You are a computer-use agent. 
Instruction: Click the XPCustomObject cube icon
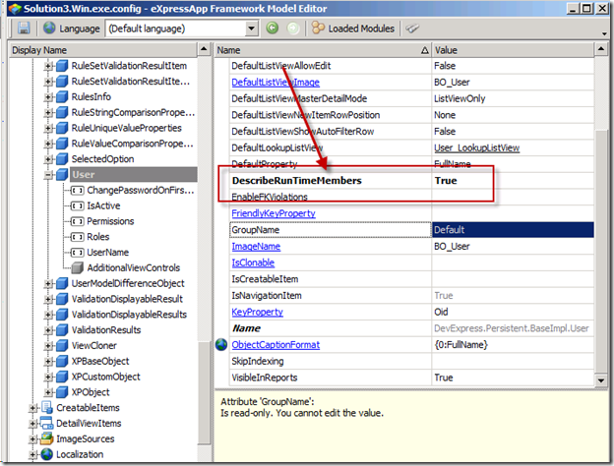(x=62, y=377)
